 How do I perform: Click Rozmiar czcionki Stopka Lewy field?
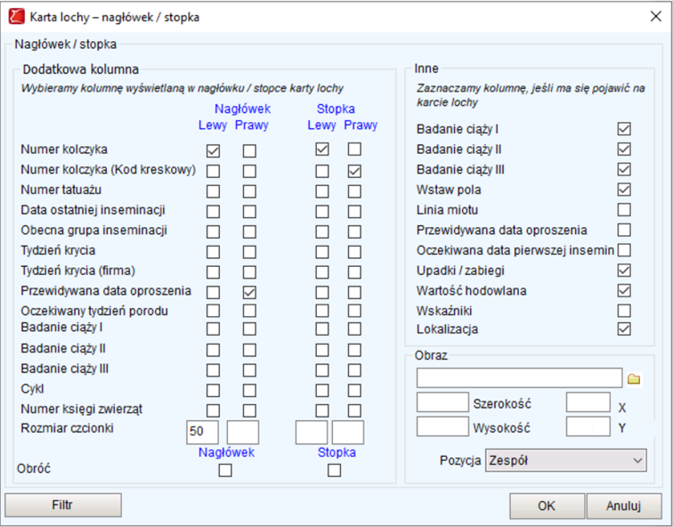pos(312,432)
